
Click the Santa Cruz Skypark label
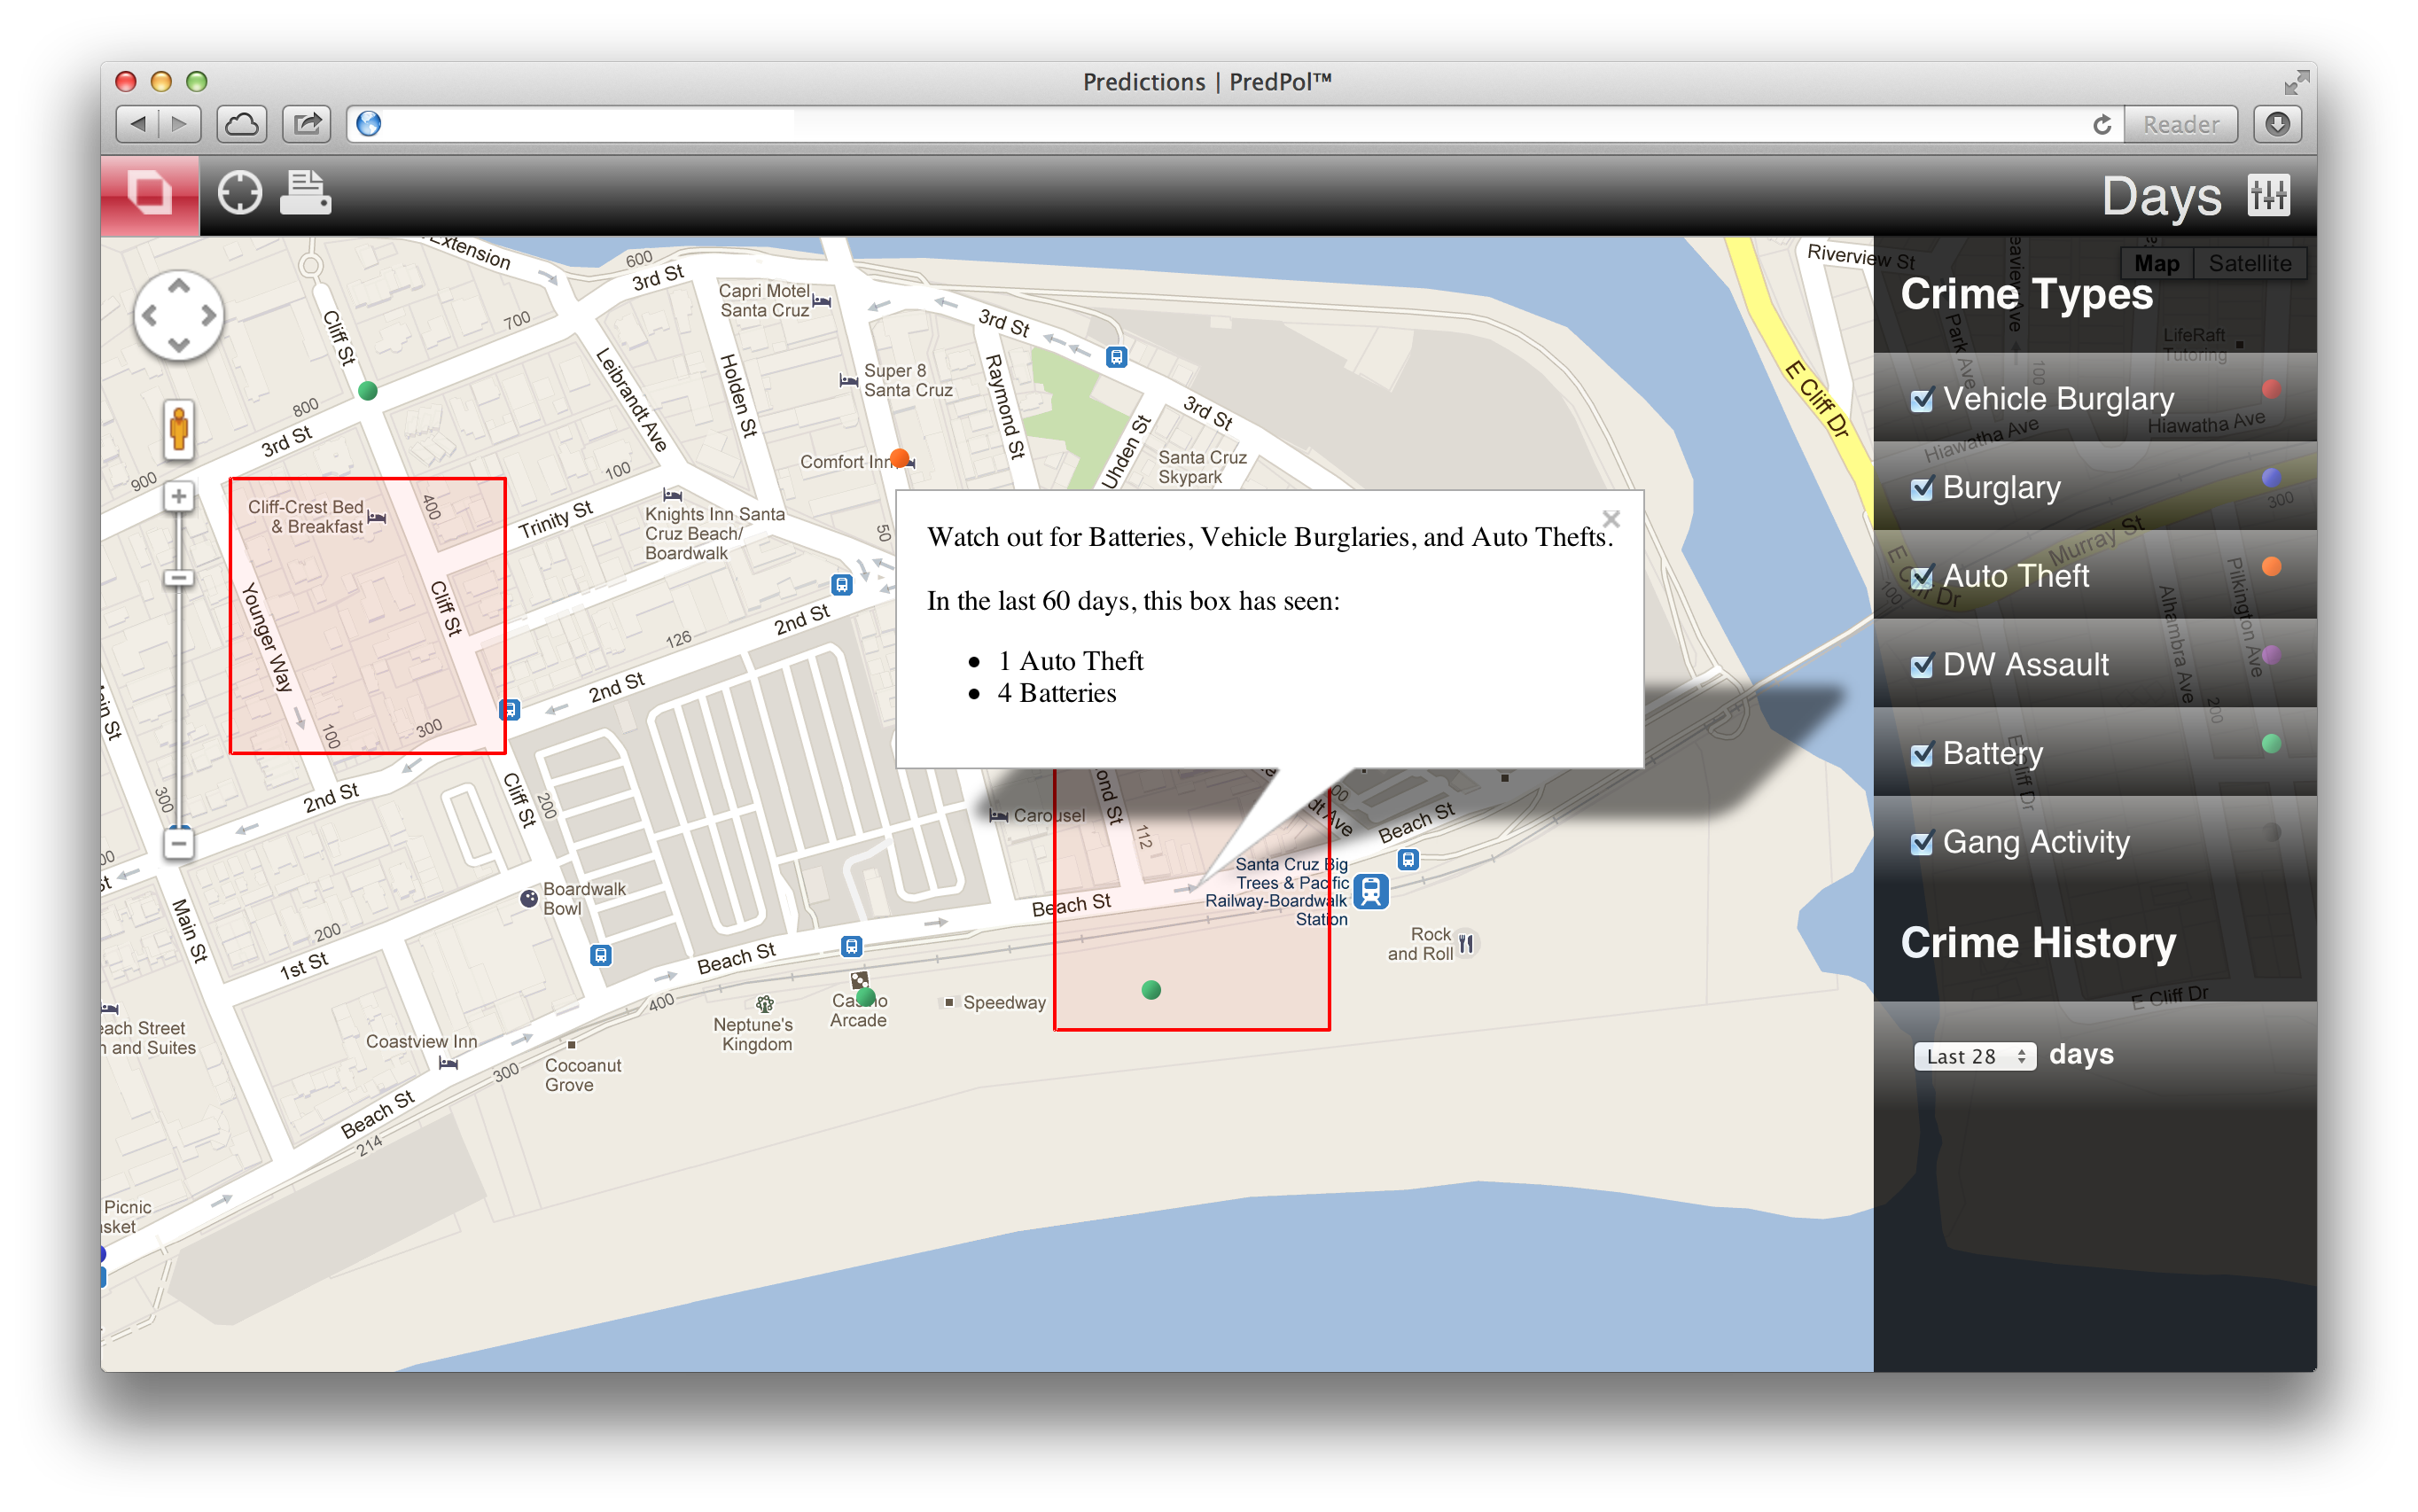click(x=1202, y=467)
